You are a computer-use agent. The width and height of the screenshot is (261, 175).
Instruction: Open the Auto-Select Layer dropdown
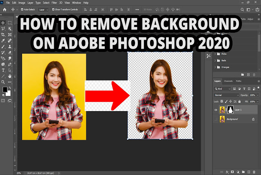tap(44, 10)
